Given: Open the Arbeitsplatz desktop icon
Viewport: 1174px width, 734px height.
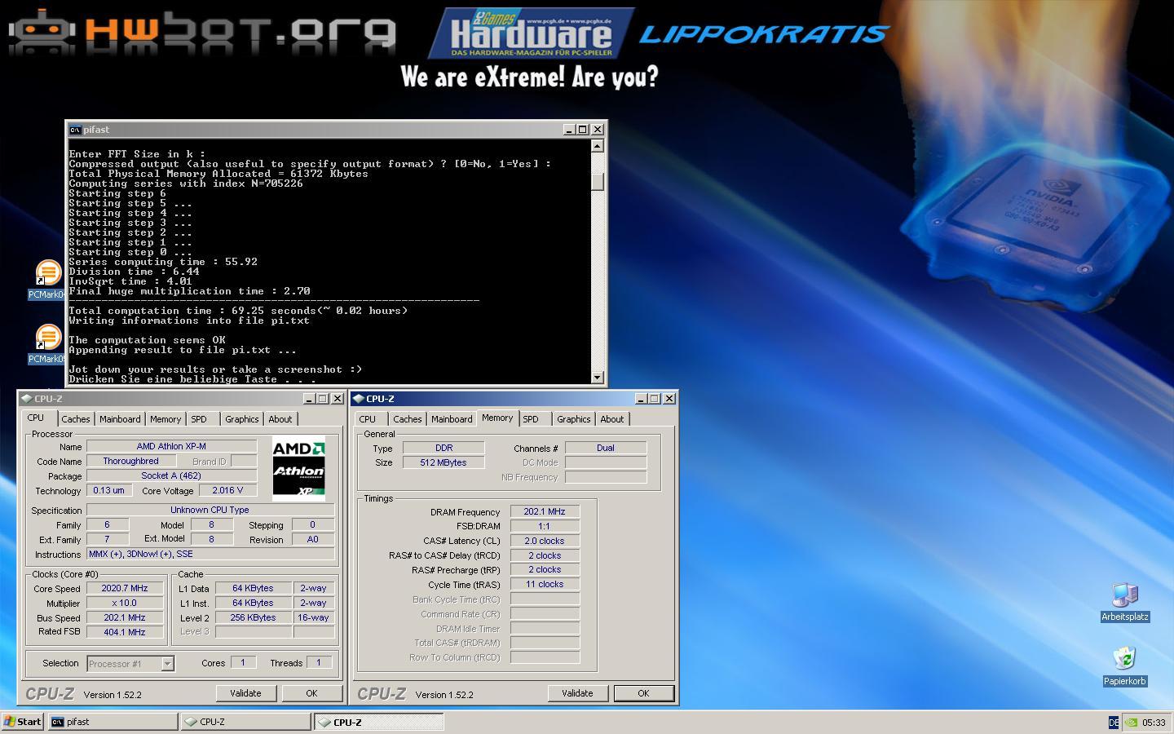Looking at the screenshot, I should 1124,595.
